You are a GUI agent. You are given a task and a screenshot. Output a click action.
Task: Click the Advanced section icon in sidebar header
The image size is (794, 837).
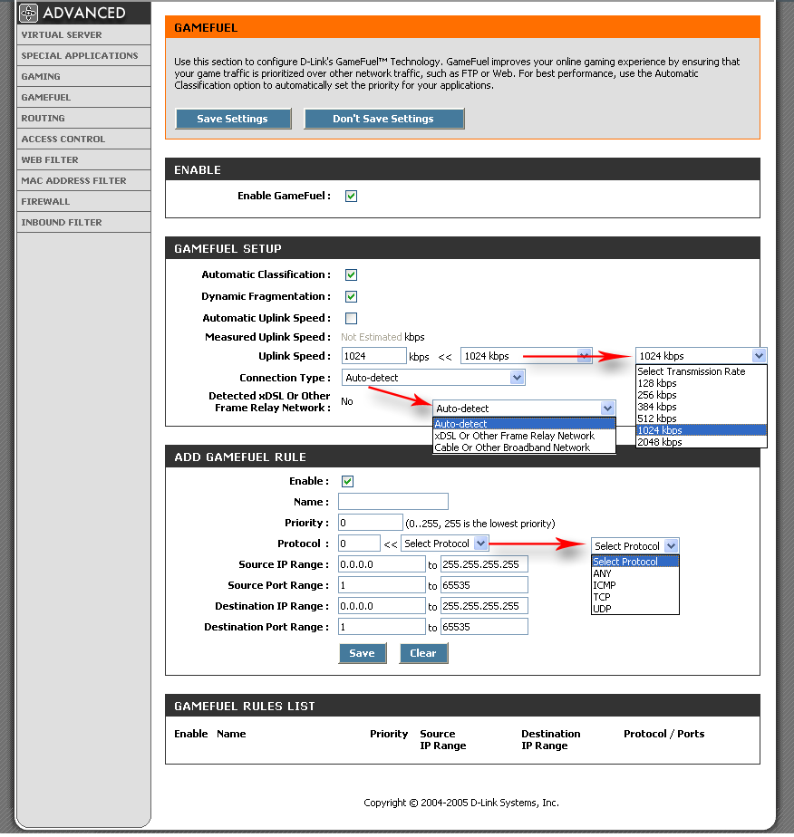(x=29, y=13)
